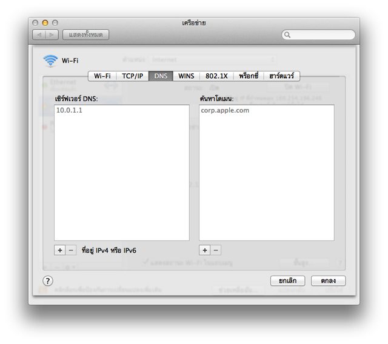This screenshot has width=388, height=344.
Task: Click the แสดงทั้งหมด (Show All) toolbar button
Action: (x=85, y=35)
